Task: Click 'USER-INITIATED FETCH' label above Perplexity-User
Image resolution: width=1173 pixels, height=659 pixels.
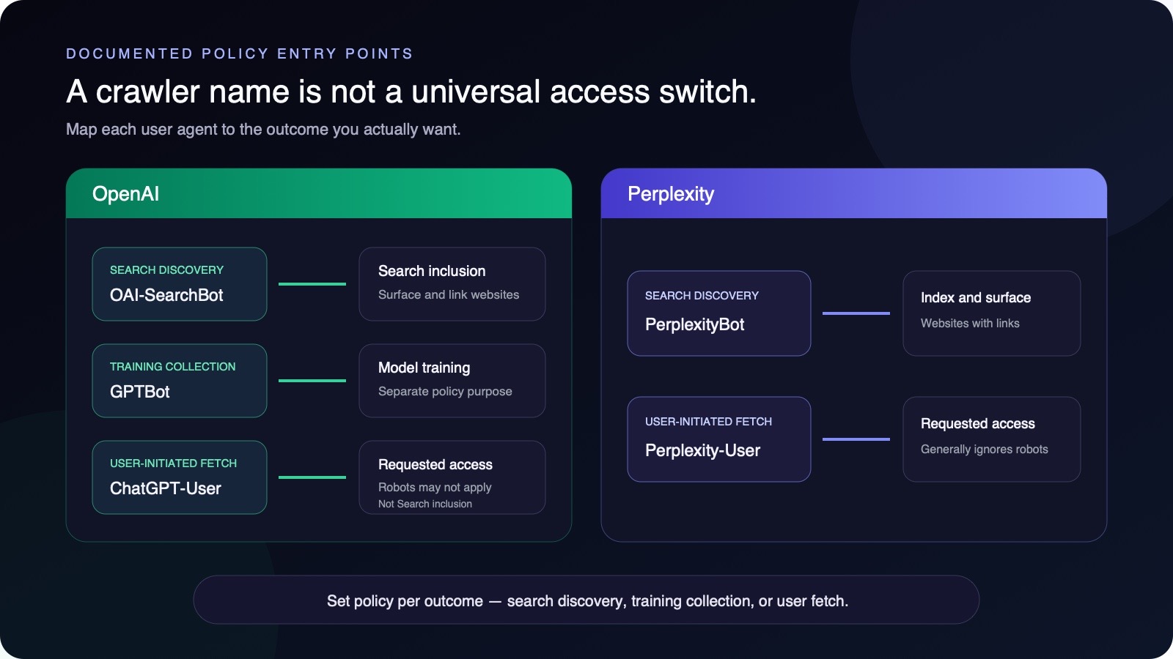Action: click(x=709, y=421)
